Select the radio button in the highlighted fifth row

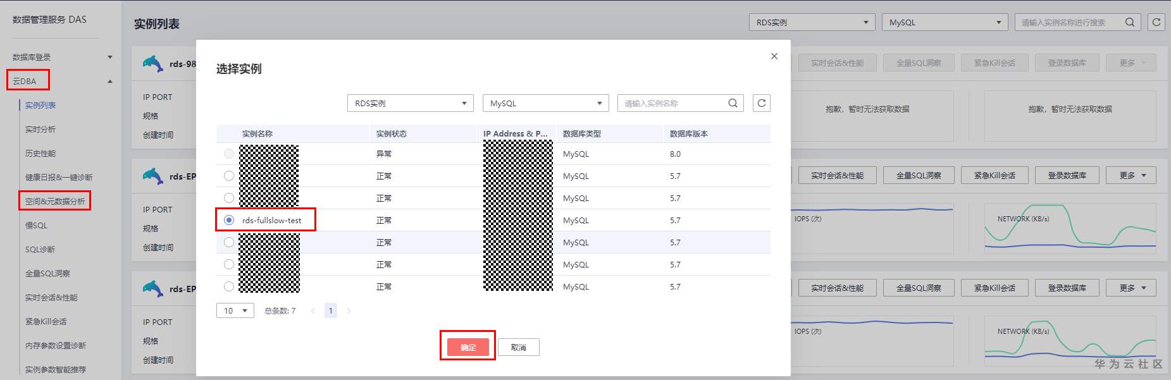pos(229,242)
